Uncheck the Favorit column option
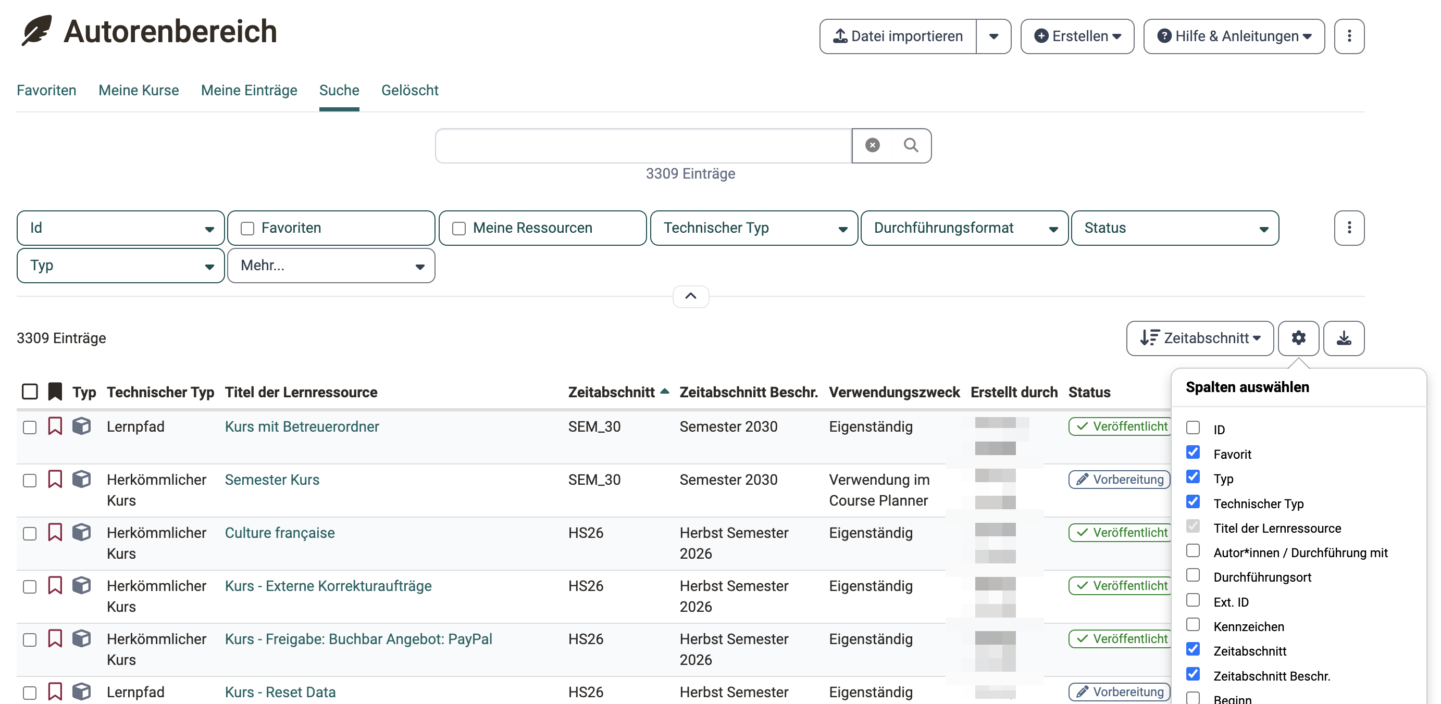The height and width of the screenshot is (704, 1441). pyautogui.click(x=1192, y=452)
